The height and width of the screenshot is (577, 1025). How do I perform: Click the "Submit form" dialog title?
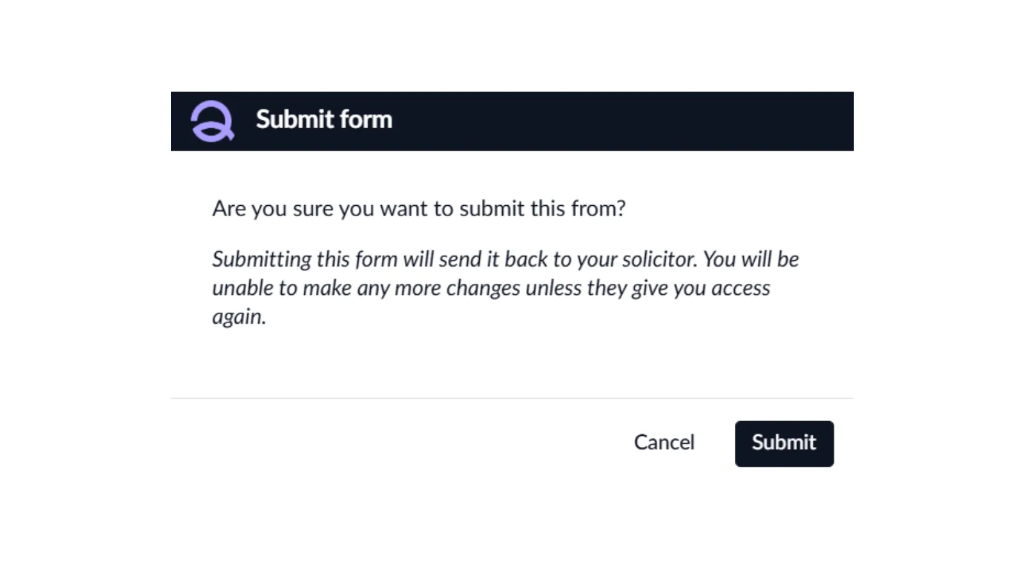click(324, 120)
